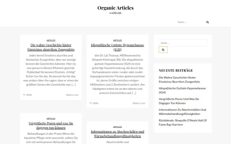The height and width of the screenshot is (144, 231).
Task: Click the excerpt beginning 'Behandlungen in der Praxis'
Action: (51, 138)
